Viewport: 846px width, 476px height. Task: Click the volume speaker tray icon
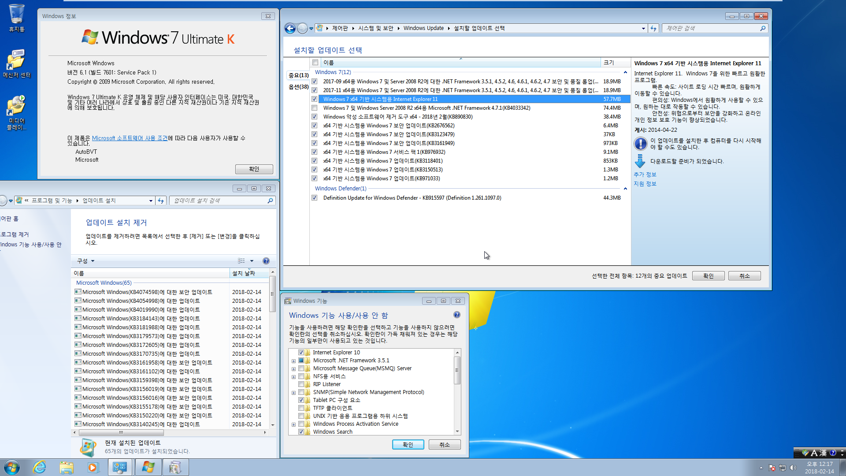pyautogui.click(x=793, y=468)
